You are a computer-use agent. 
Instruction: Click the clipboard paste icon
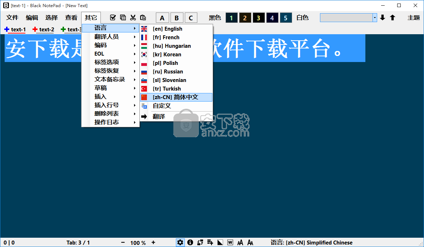[x=143, y=17]
